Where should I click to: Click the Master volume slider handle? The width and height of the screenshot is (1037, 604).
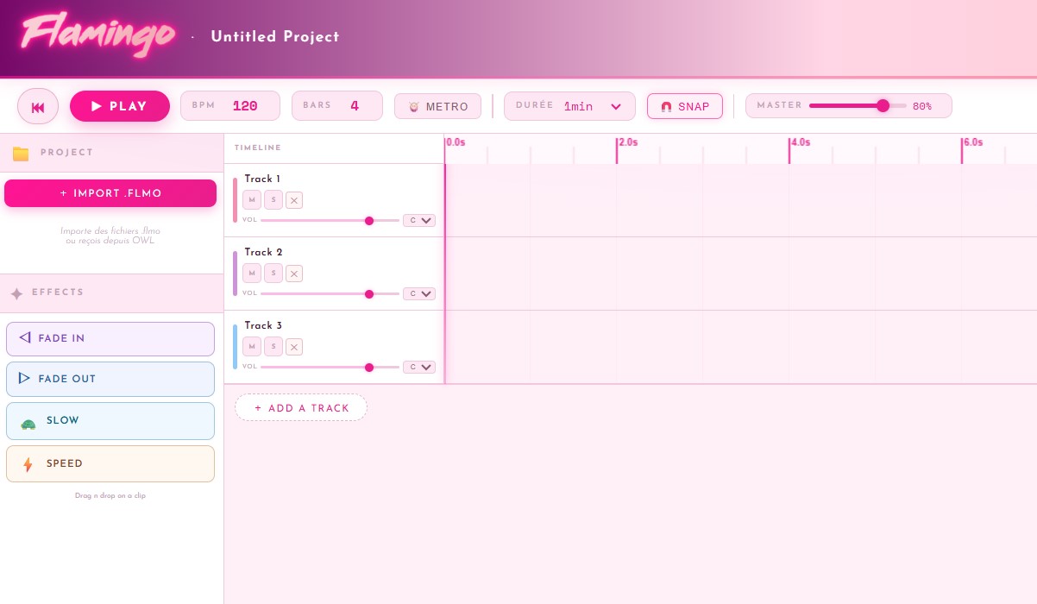pyautogui.click(x=883, y=105)
